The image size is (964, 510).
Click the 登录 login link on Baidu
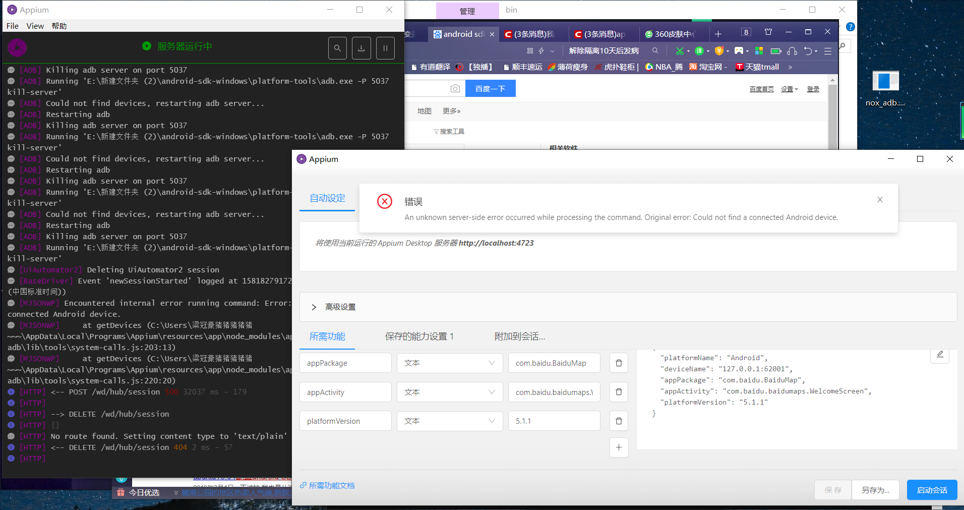[x=813, y=89]
